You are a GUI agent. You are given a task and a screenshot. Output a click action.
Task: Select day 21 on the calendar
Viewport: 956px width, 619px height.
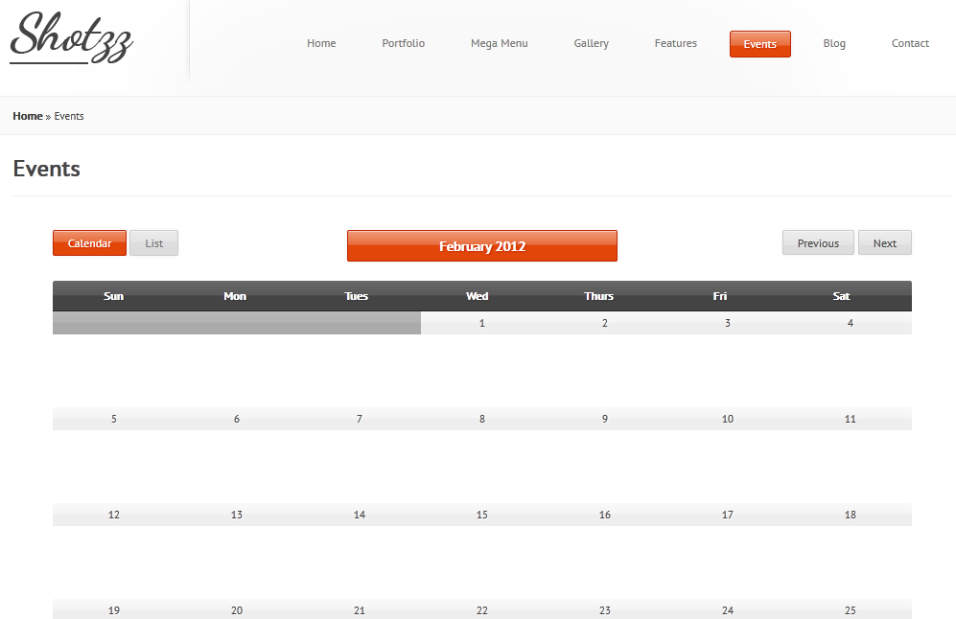[360, 609]
